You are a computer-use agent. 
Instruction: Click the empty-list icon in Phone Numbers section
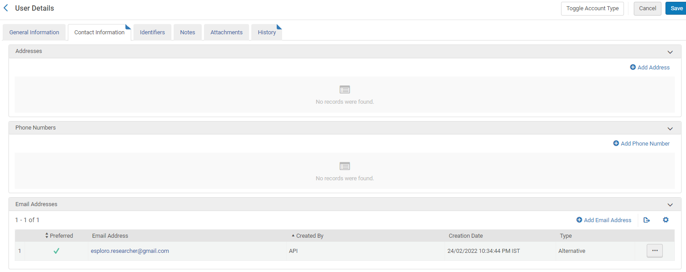pos(345,166)
